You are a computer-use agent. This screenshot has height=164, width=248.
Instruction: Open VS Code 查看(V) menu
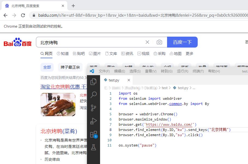click(151, 71)
